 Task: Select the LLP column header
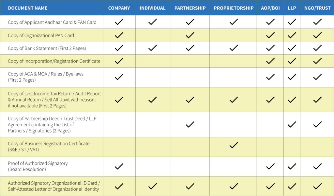pos(292,8)
